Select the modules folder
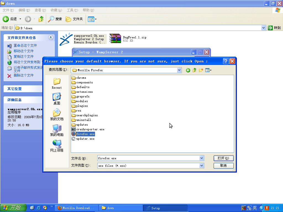This screenshot has height=212, width=283. (x=80, y=101)
